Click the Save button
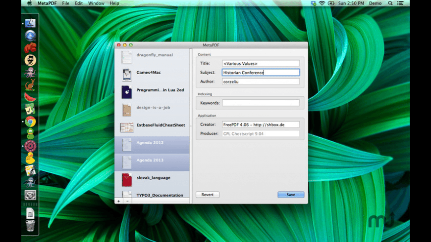This screenshot has height=242, width=431. pos(291,195)
